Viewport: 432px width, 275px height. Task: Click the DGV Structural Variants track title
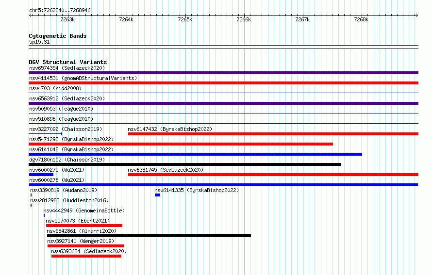coord(68,62)
